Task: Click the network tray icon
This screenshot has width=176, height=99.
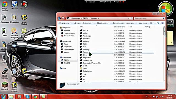Action: pyautogui.click(x=160, y=97)
